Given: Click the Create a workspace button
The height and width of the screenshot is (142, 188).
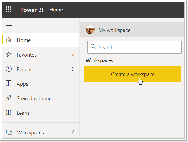Looking at the screenshot, I should [133, 74].
